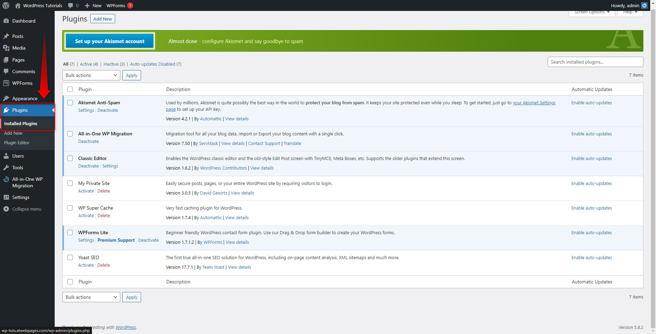Open Premium Support for WPForms Lite

pyautogui.click(x=116, y=240)
